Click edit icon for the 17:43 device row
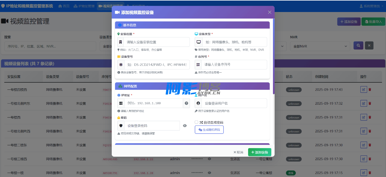This screenshot has height=177, width=386. pos(363,90)
